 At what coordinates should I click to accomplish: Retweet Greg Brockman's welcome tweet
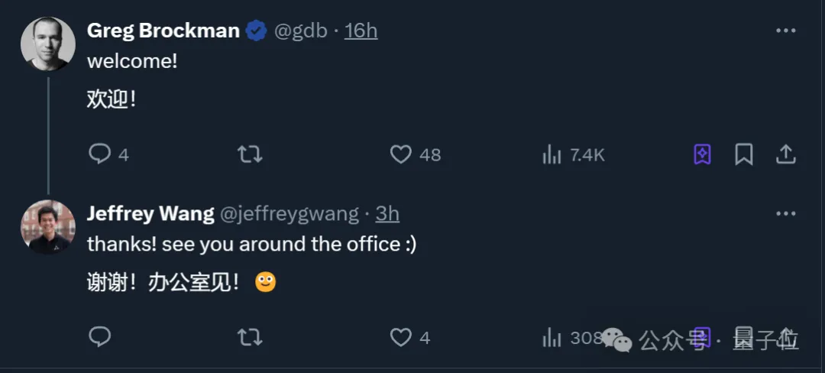coord(250,154)
